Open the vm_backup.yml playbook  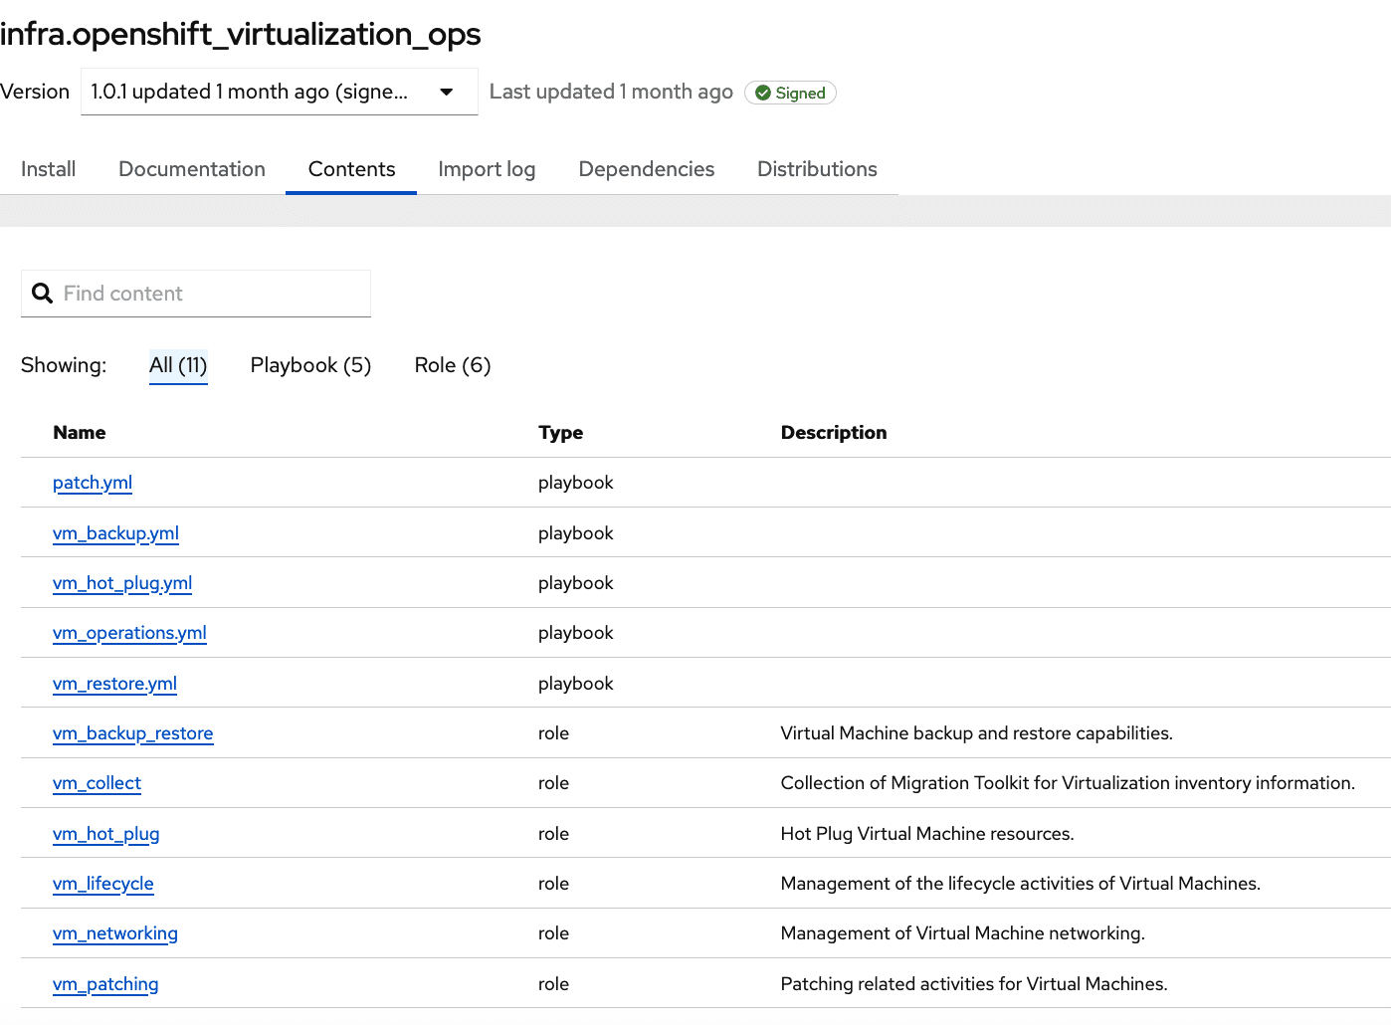[115, 533]
